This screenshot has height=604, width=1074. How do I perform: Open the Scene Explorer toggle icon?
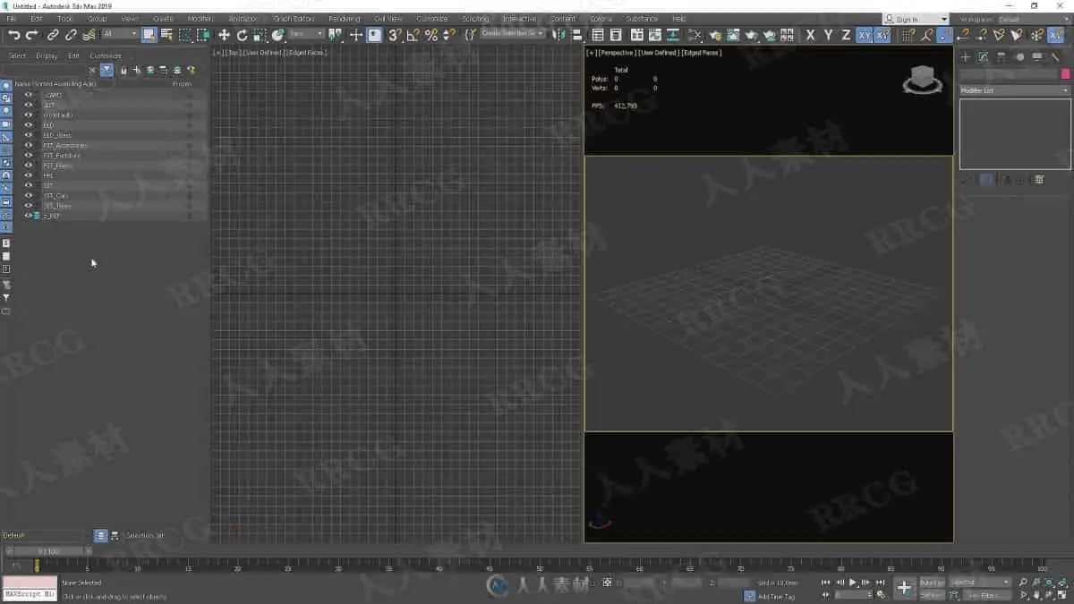(x=598, y=35)
